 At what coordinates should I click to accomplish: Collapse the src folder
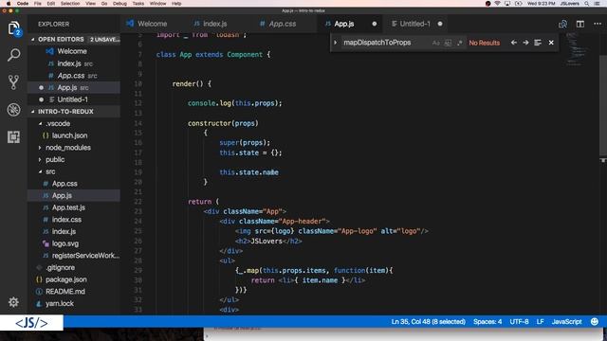[40, 171]
